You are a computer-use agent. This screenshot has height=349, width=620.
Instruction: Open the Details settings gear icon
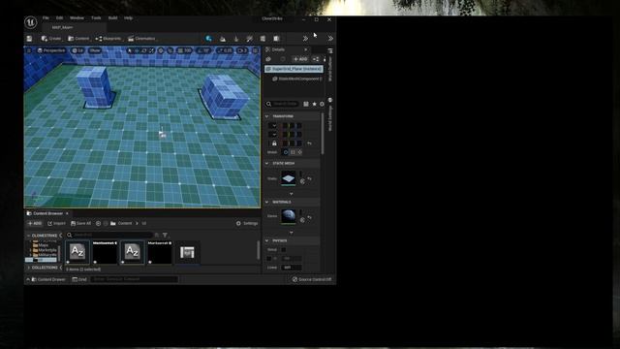[x=322, y=104]
